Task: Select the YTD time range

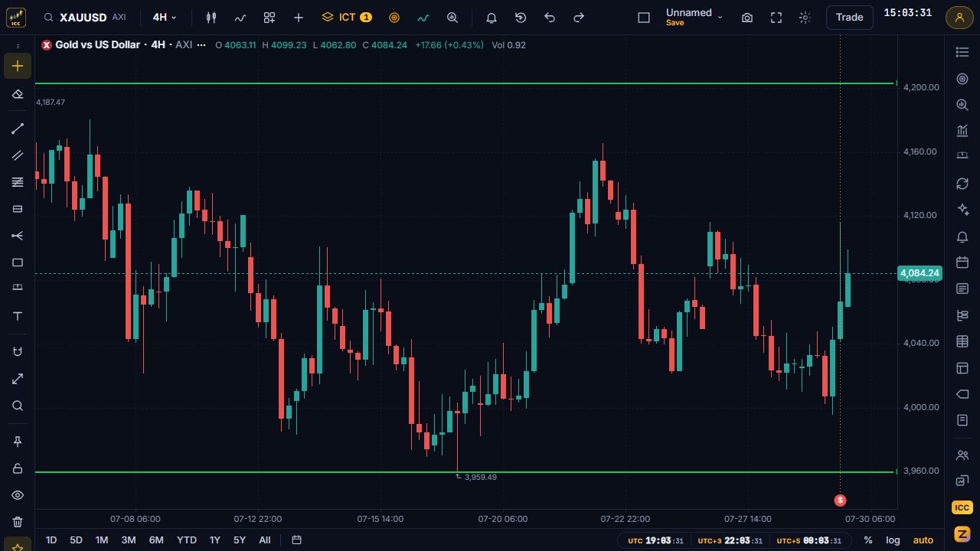Action: coord(187,540)
